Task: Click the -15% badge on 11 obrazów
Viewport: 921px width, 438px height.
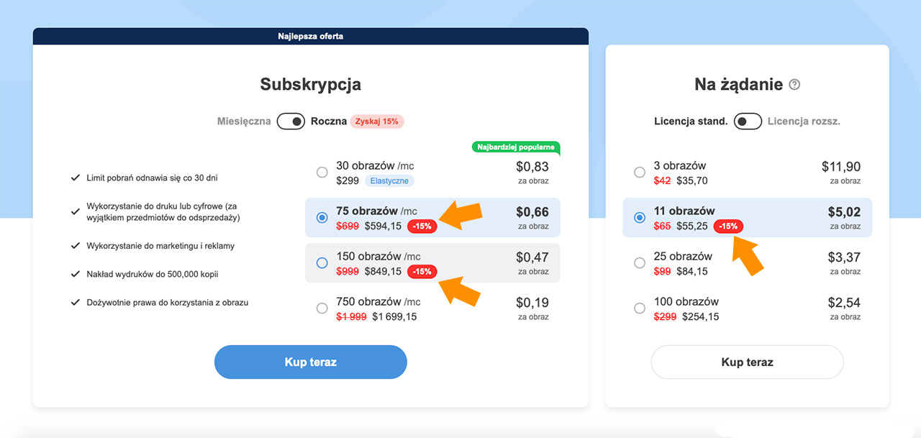Action: (x=728, y=226)
